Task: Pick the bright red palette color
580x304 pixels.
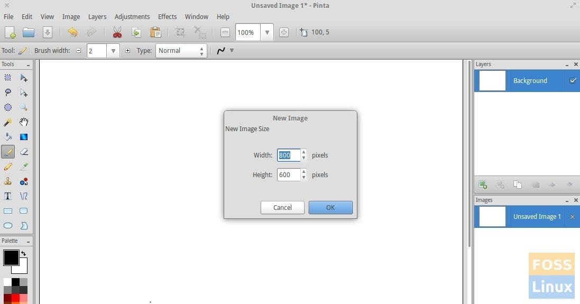Action: (15, 298)
